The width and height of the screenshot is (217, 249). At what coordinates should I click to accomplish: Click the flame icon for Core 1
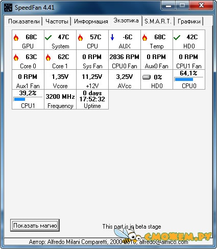48,58
